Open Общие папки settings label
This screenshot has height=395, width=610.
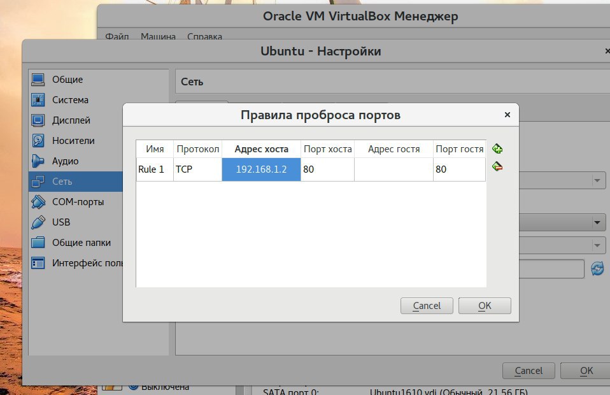[82, 243]
